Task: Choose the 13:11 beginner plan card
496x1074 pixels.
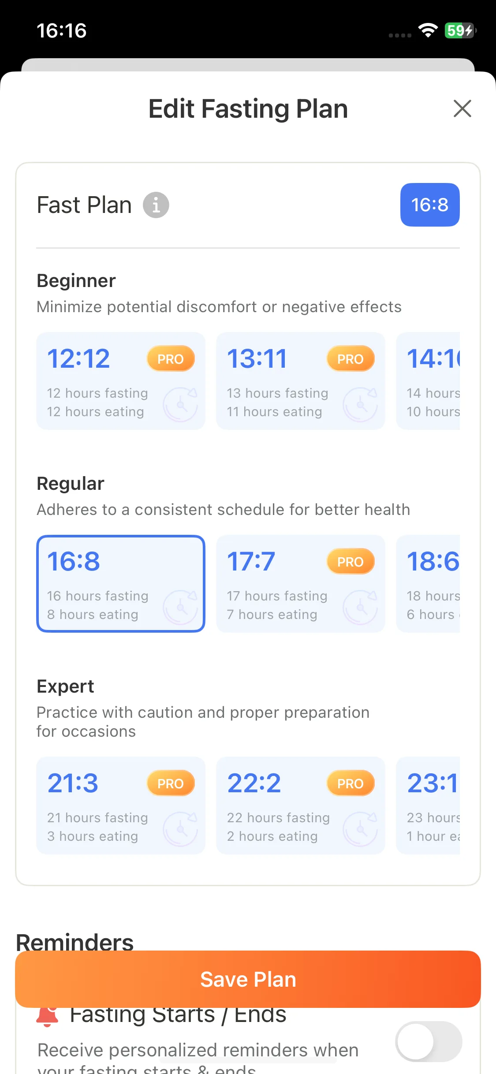Action: (x=301, y=381)
